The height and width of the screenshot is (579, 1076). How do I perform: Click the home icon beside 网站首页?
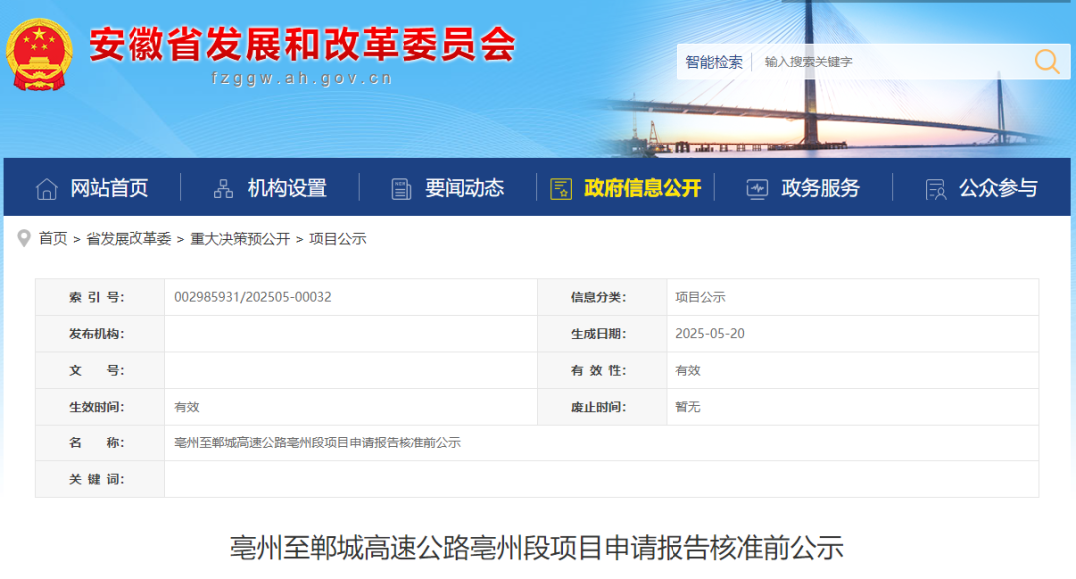(x=47, y=188)
